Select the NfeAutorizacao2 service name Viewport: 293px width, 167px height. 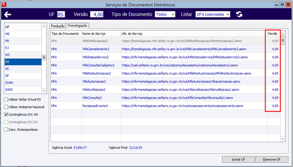[94, 81]
